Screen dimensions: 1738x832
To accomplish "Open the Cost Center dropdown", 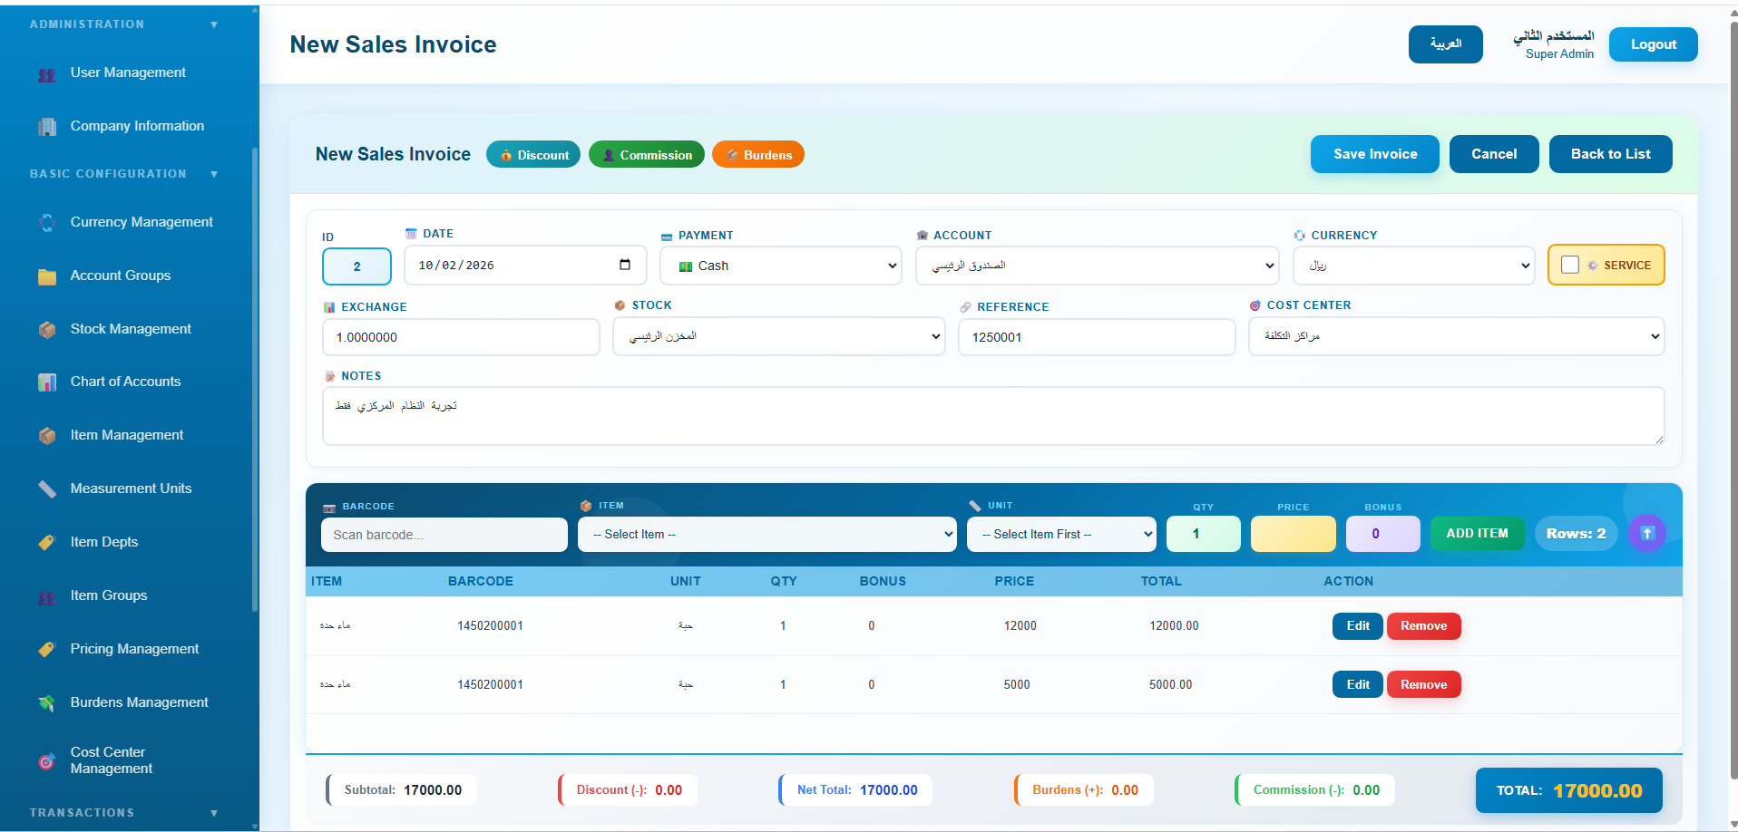I will [1456, 336].
